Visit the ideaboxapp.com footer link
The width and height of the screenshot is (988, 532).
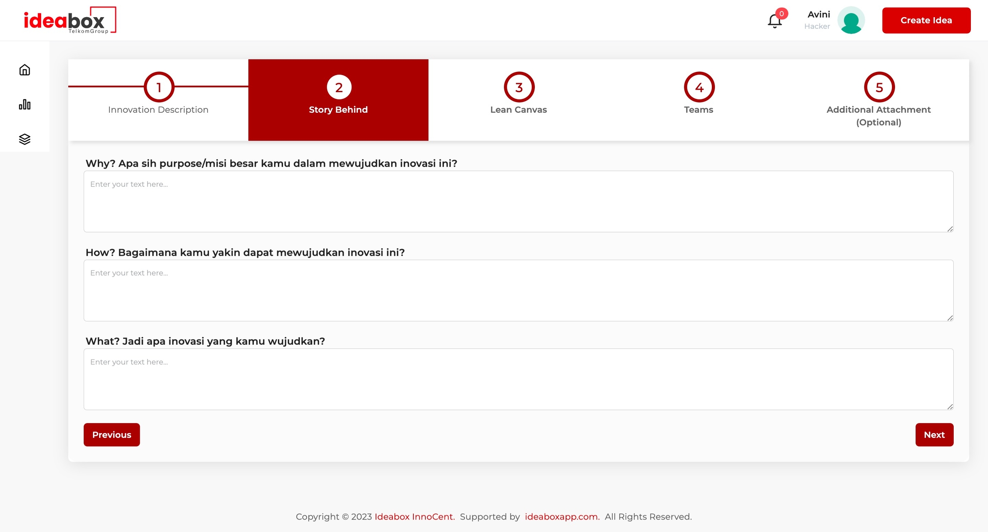point(561,517)
